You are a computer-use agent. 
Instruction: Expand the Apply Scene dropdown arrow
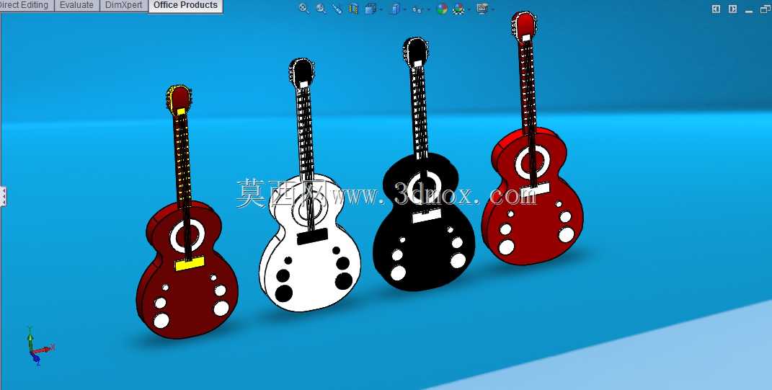point(469,9)
